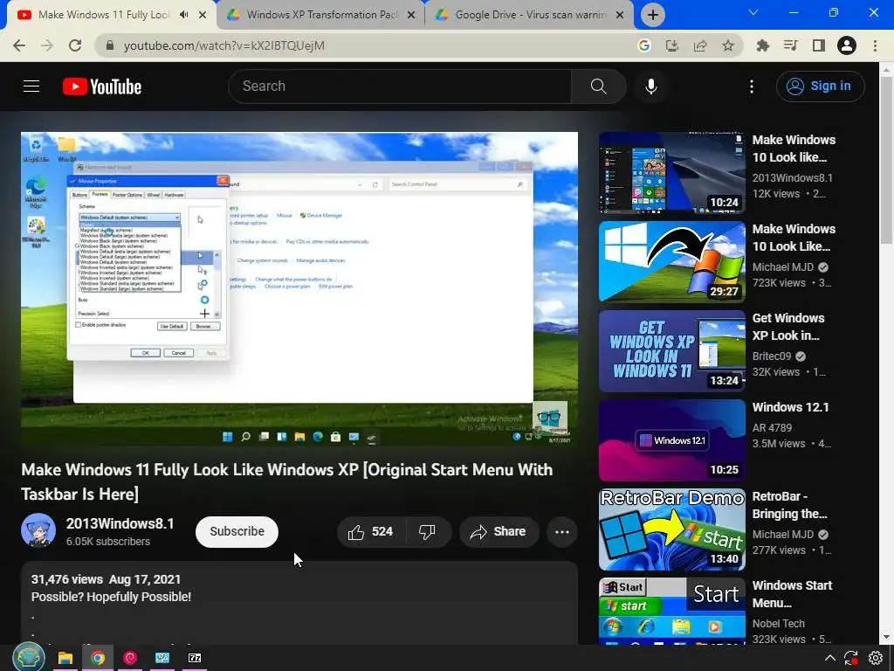Open the 2013Windows8.1 channel name link
Image resolution: width=894 pixels, height=671 pixels.
[x=120, y=524]
